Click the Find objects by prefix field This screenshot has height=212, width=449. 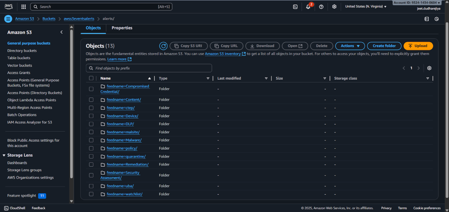[x=149, y=68]
